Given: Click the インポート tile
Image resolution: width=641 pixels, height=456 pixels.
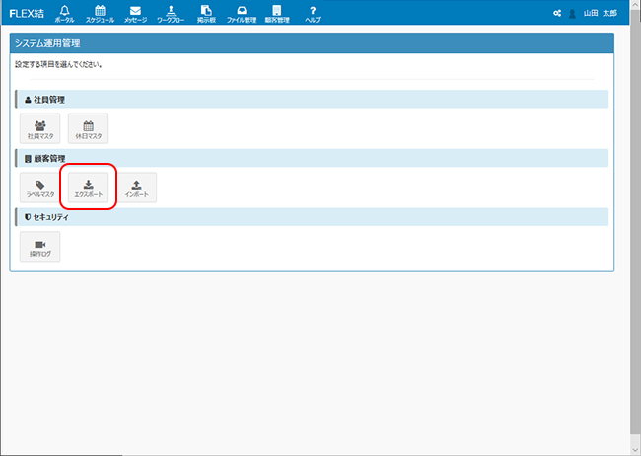Looking at the screenshot, I should point(136,188).
